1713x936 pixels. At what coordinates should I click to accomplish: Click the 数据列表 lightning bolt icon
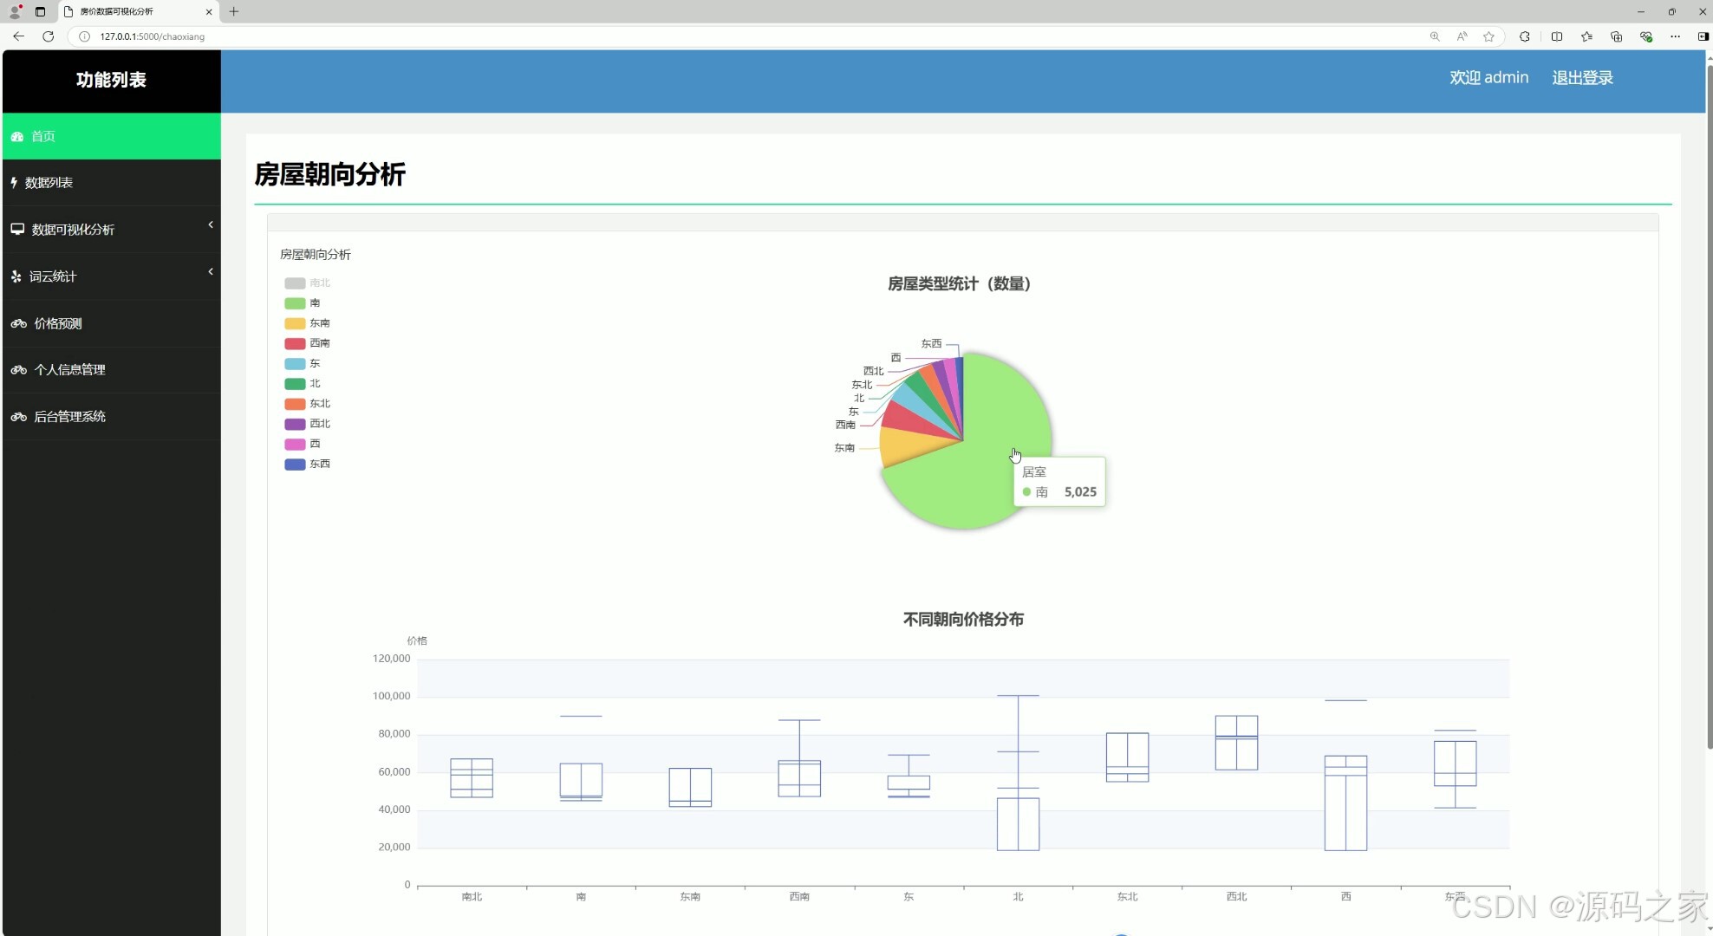coord(14,183)
